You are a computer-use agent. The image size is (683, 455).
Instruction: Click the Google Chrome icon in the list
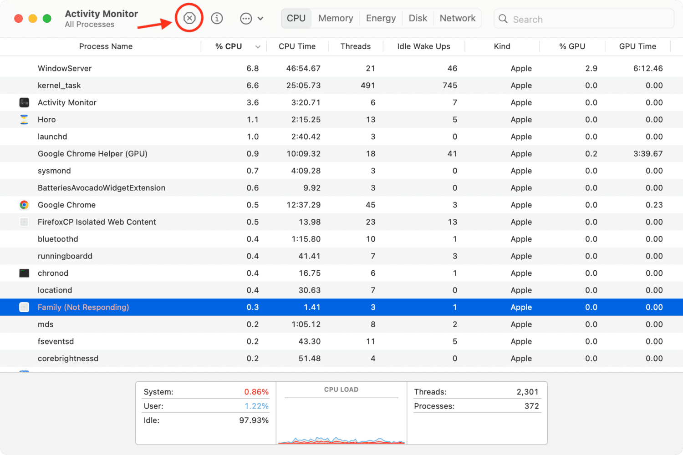pos(24,205)
